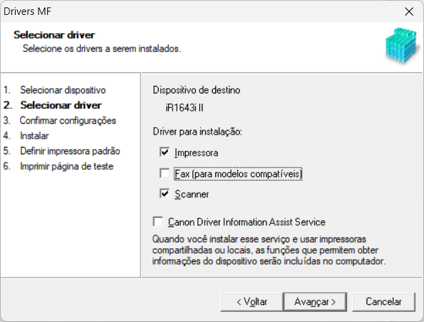Image resolution: width=424 pixels, height=322 pixels.
Task: Cancel the installation with Cancelar
Action: [x=383, y=301]
